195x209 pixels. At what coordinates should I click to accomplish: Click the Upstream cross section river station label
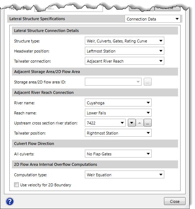46,123
